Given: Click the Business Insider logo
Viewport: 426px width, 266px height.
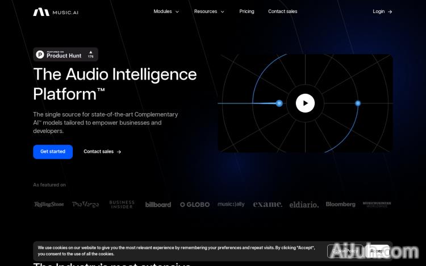Looking at the screenshot, I should tap(122, 204).
